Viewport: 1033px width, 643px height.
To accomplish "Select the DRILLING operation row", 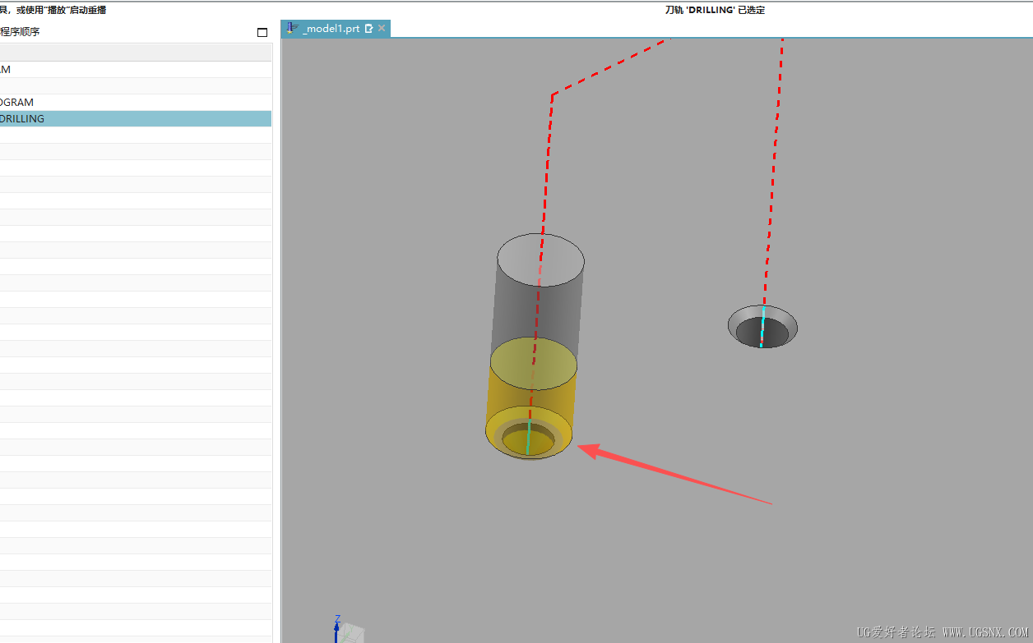I will 136,118.
